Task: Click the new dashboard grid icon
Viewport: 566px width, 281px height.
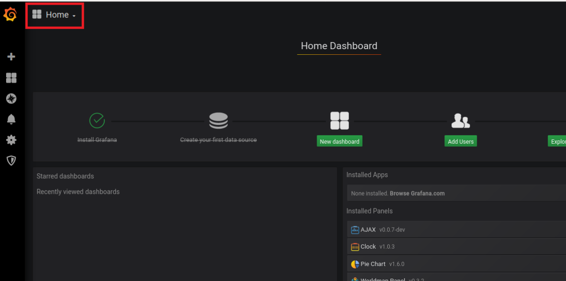Action: 340,120
